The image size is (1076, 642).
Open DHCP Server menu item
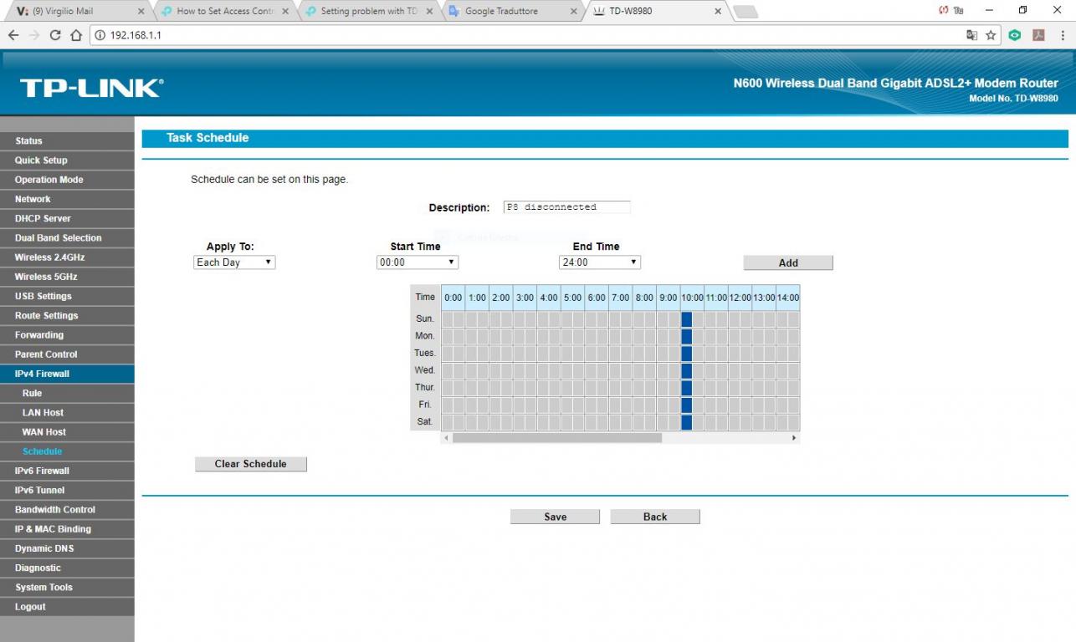[x=67, y=218]
